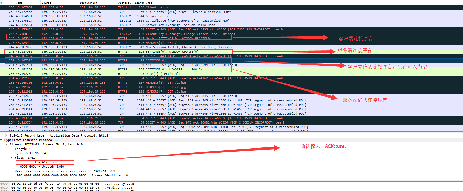The image size is (463, 191).
Task: Select the 'ACK: True' flag line
Action: point(39,162)
